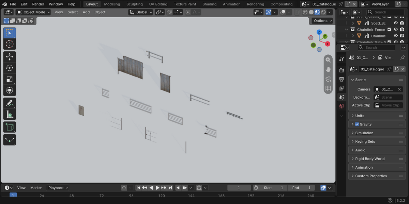Image resolution: width=409 pixels, height=204 pixels.
Task: Open the Playback dropdown in timeline
Action: tap(58, 188)
